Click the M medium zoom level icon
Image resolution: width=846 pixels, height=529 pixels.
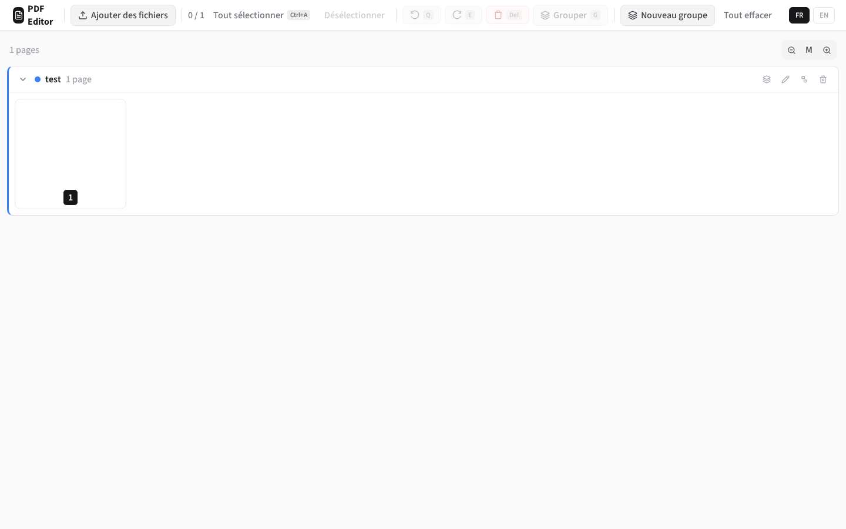(809, 50)
